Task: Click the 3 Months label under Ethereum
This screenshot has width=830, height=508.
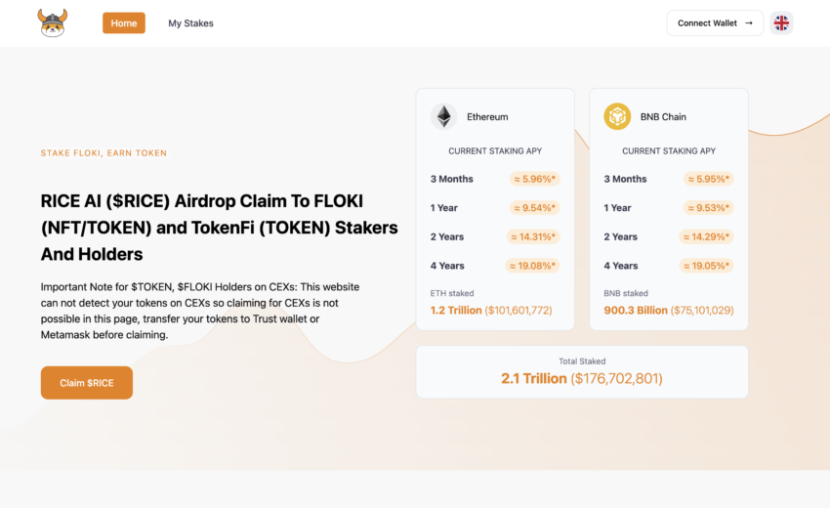Action: coord(451,179)
